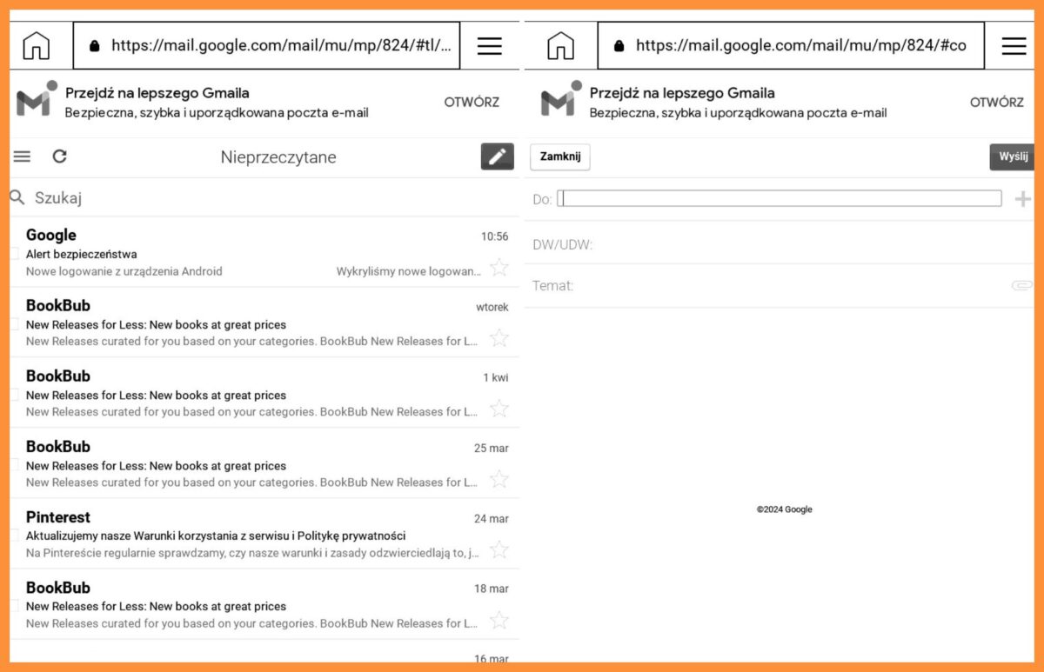Viewport: 1044px width, 672px height.
Task: Click the 10:56 timestamp
Action: coord(495,236)
